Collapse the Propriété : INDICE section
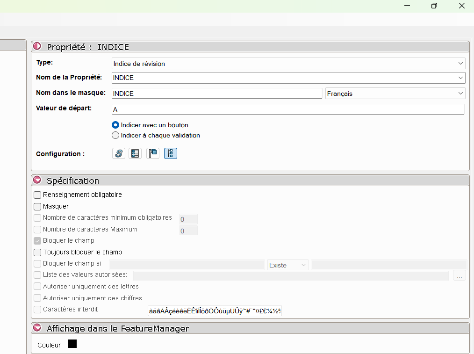 pos(37,46)
